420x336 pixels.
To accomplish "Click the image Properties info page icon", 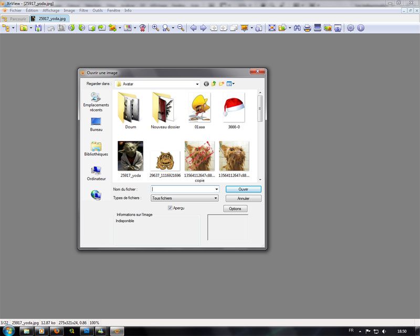I will (258, 28).
